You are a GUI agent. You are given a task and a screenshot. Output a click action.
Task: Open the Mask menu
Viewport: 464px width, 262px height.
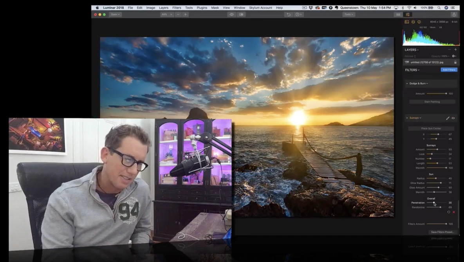[215, 8]
